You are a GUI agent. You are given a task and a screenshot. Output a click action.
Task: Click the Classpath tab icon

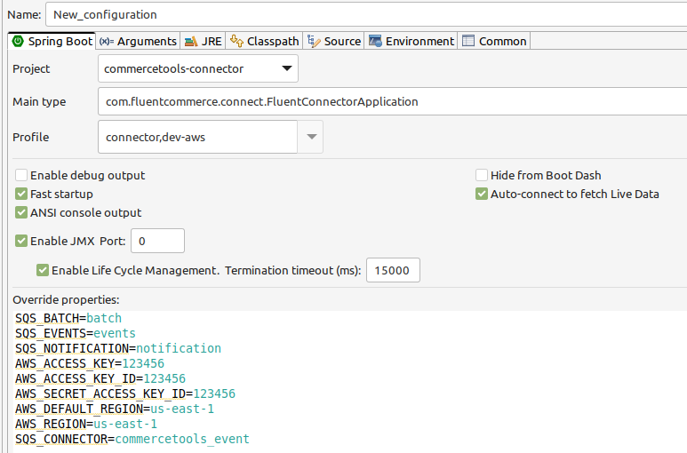(236, 41)
